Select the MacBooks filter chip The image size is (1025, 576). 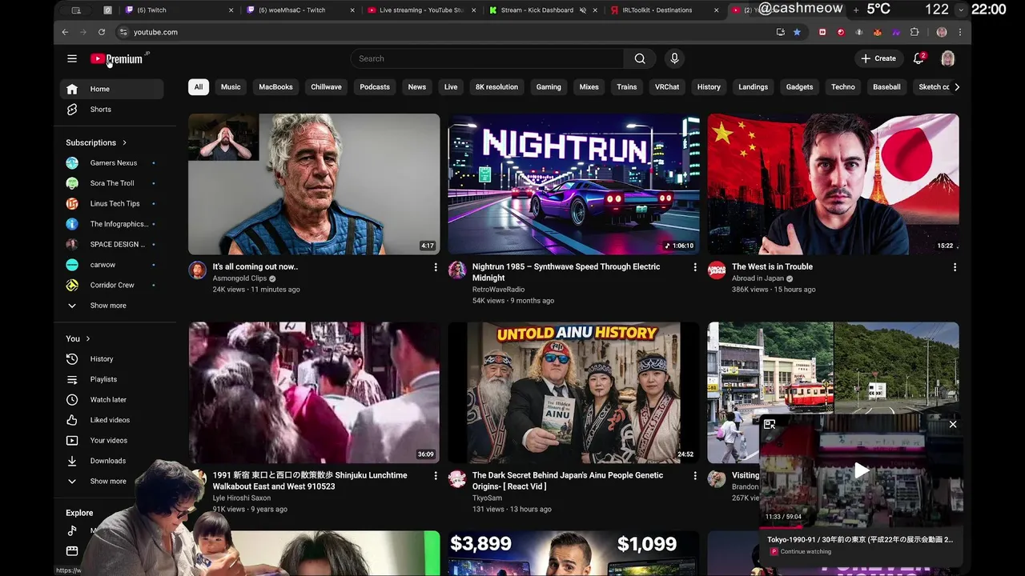tap(275, 86)
